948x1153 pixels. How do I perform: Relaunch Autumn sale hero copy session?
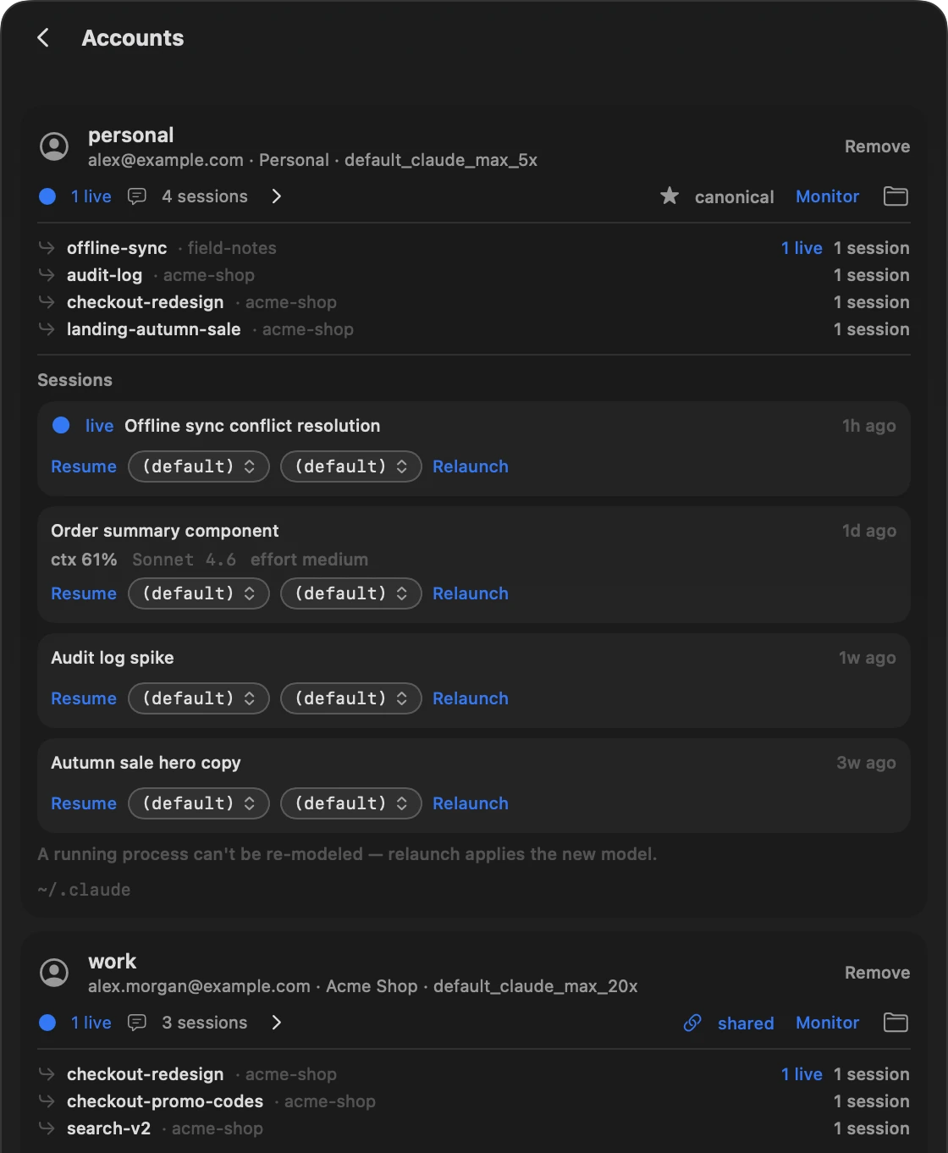coord(471,803)
